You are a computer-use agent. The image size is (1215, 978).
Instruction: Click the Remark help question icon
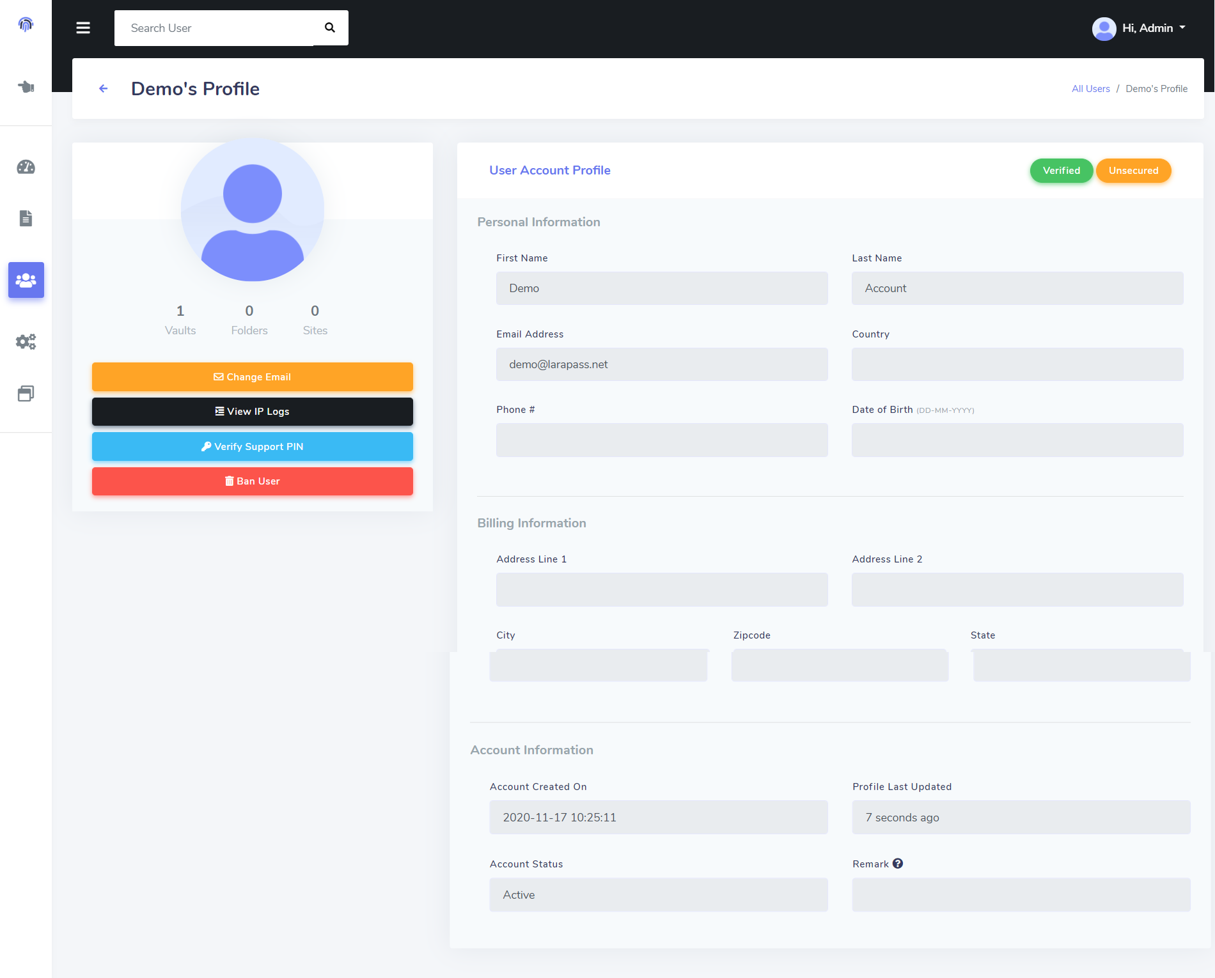pyautogui.click(x=898, y=864)
